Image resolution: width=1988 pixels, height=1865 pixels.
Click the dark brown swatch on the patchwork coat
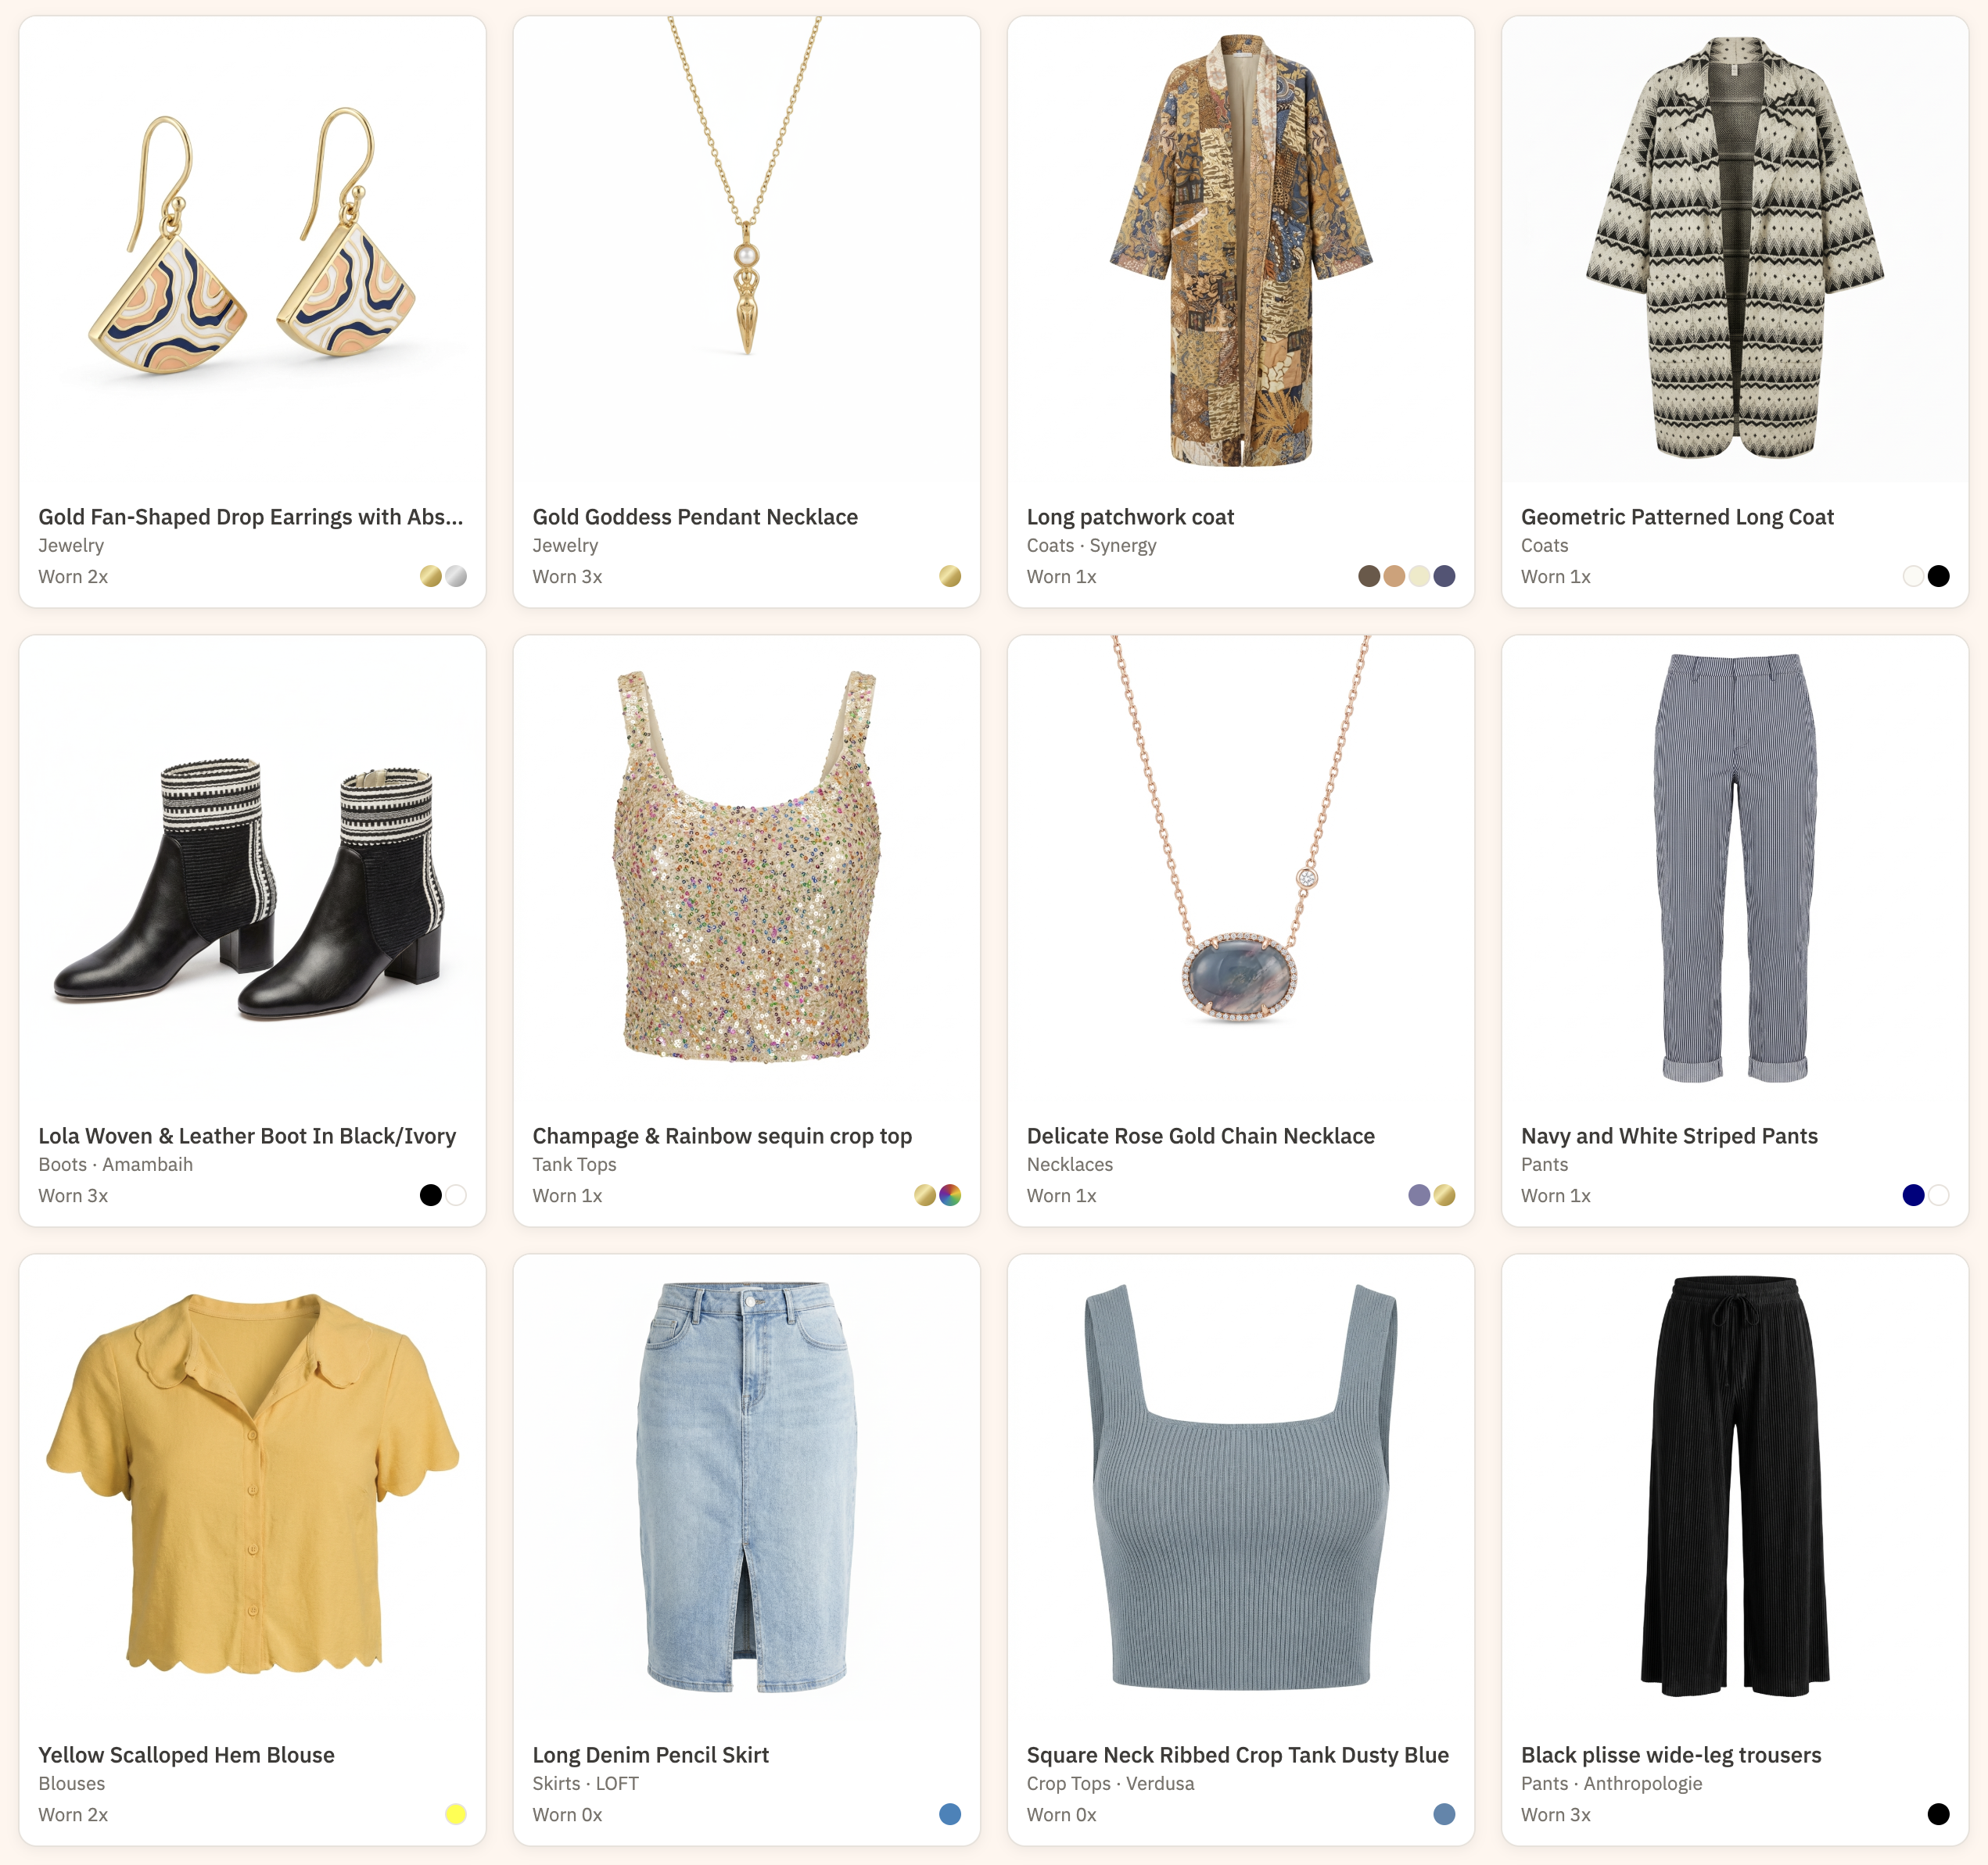[1369, 576]
